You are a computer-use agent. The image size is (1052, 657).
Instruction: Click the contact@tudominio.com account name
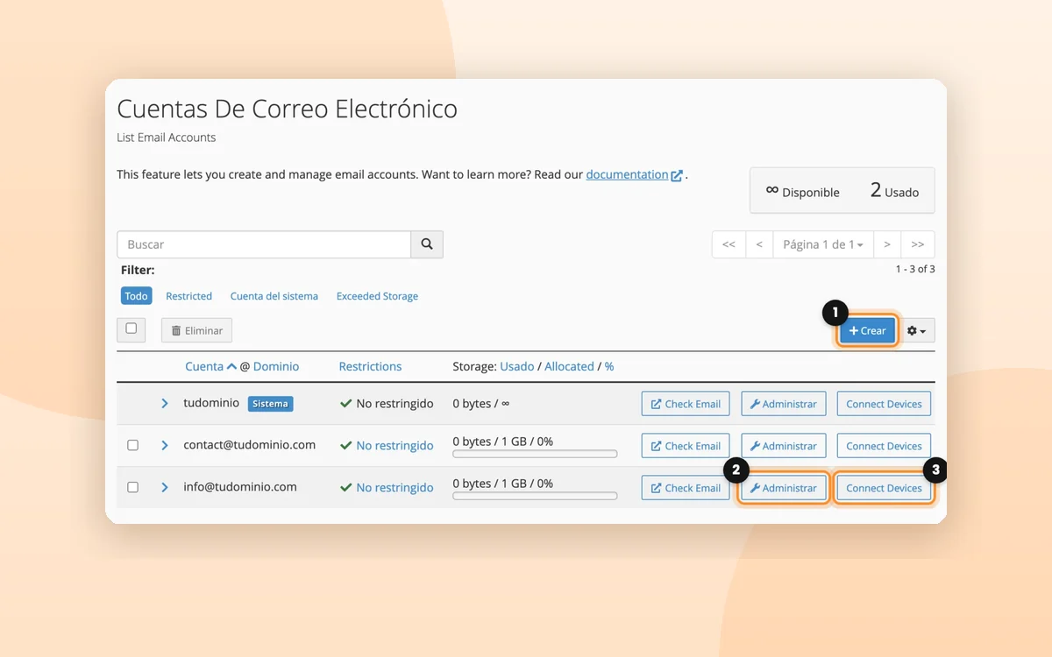(249, 444)
